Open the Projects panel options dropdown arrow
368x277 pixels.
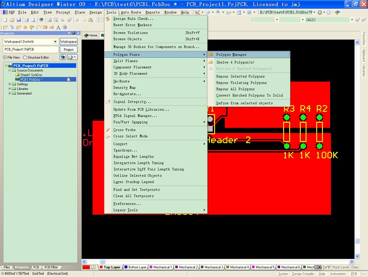pos(69,33)
